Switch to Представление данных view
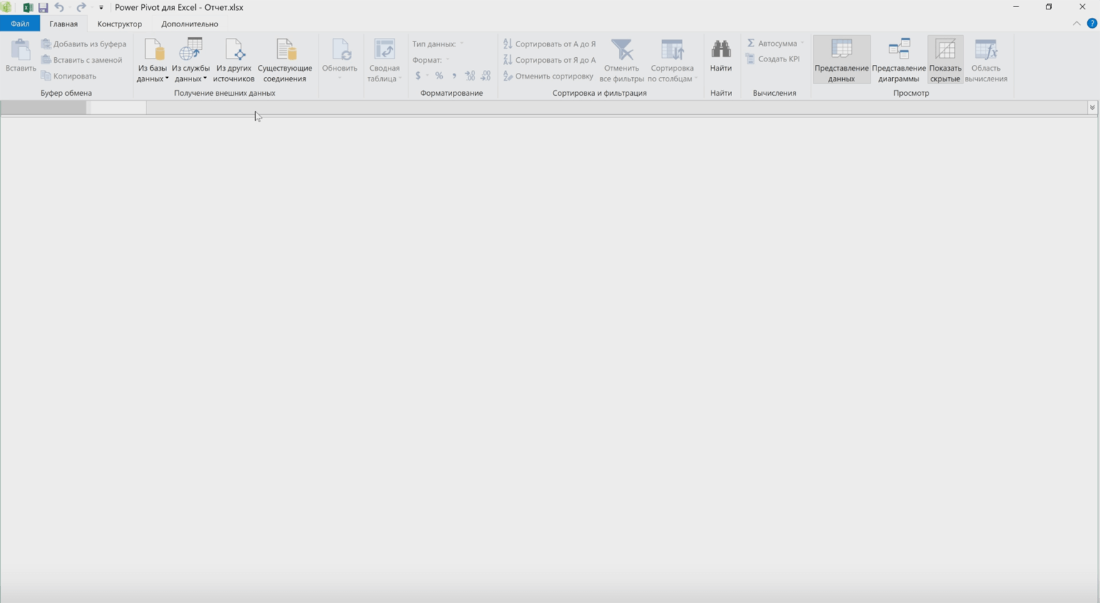 click(x=841, y=60)
